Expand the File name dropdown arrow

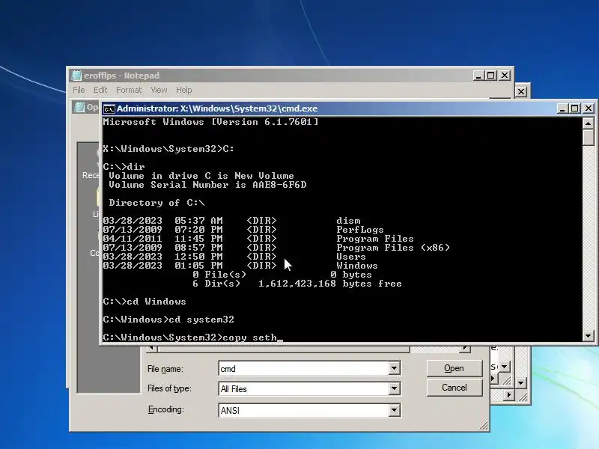395,368
